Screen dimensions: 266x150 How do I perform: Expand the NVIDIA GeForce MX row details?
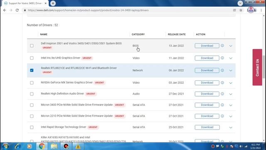[x=231, y=83]
